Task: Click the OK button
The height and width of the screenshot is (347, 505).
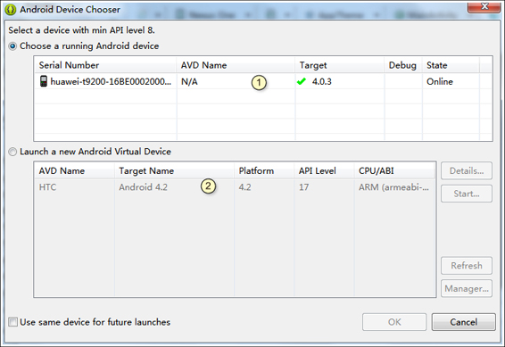Action: point(394,322)
